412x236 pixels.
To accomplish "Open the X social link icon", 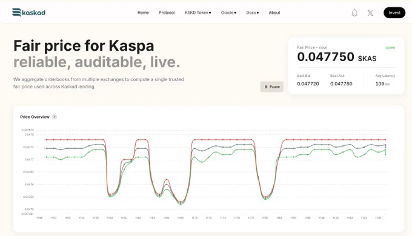I will 370,13.
